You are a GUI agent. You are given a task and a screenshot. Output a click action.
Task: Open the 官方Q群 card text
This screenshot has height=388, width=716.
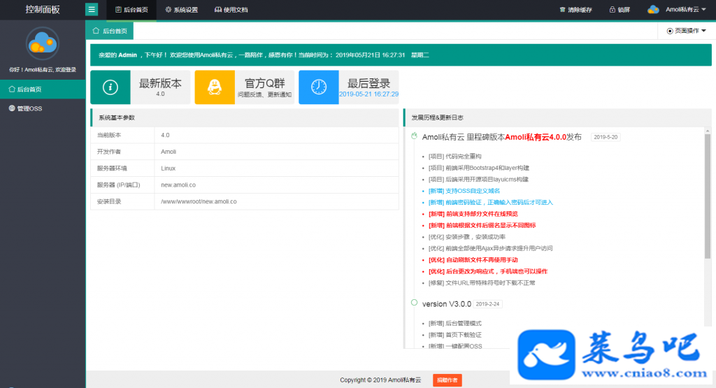265,87
